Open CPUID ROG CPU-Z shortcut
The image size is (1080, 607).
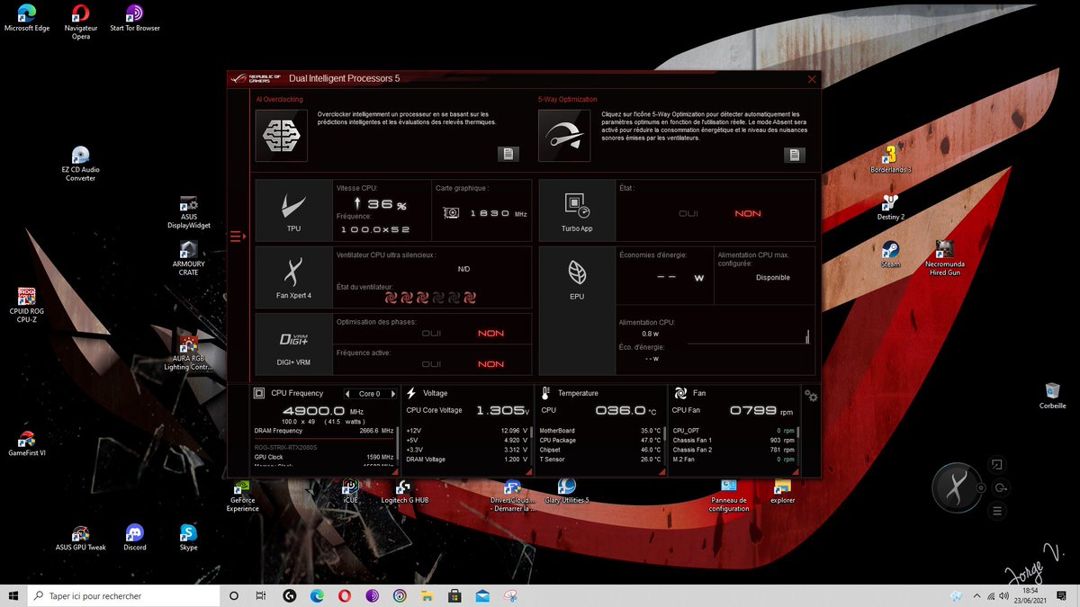[27, 306]
